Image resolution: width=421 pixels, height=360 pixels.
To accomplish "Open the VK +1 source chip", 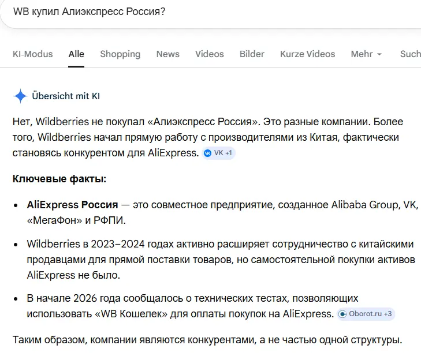I will pyautogui.click(x=218, y=153).
